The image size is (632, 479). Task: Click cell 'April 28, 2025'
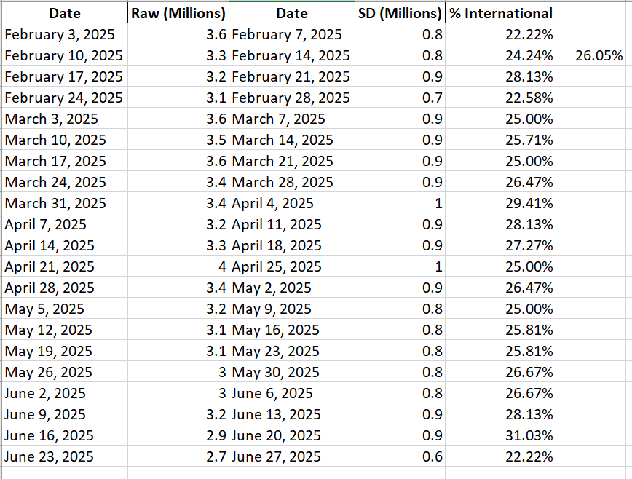click(x=65, y=288)
